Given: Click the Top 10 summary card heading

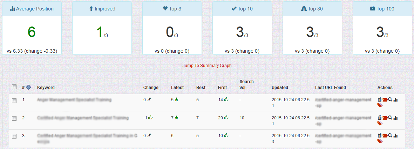Looking at the screenshot, I should [242, 9].
